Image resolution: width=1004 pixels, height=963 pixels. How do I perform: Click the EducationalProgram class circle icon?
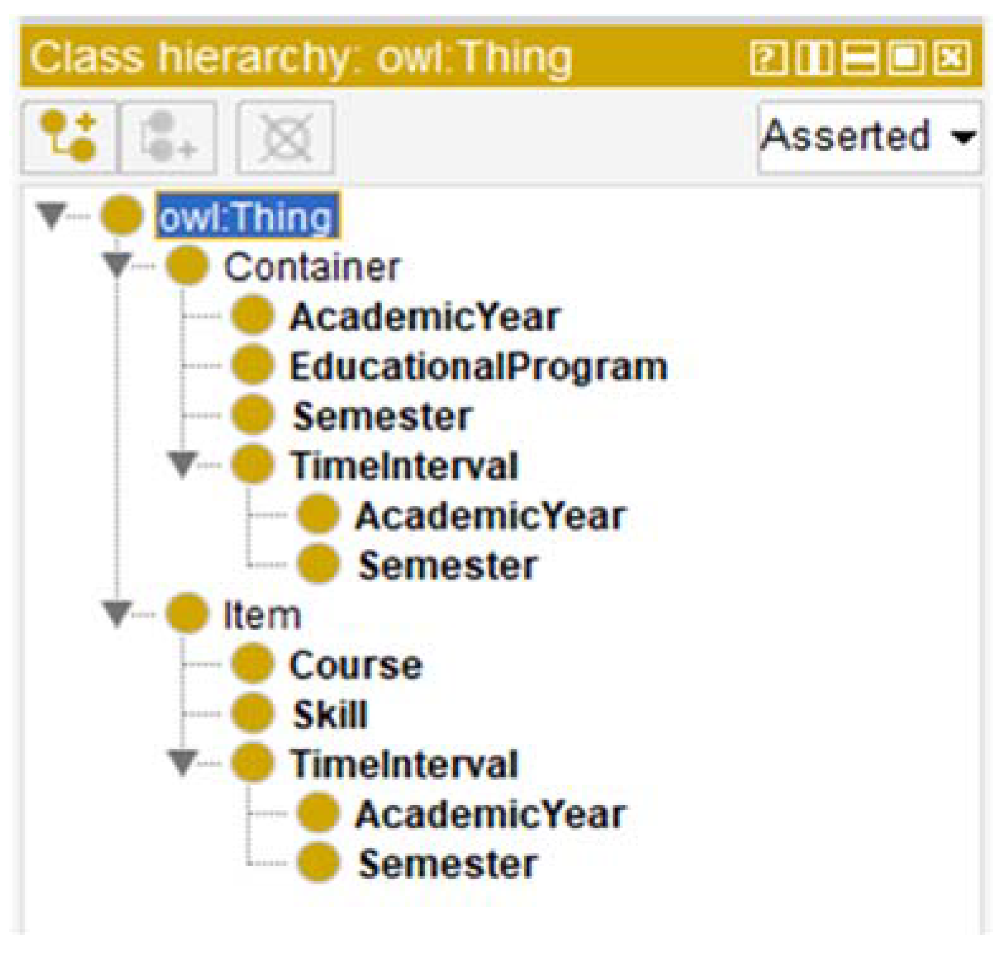(253, 366)
